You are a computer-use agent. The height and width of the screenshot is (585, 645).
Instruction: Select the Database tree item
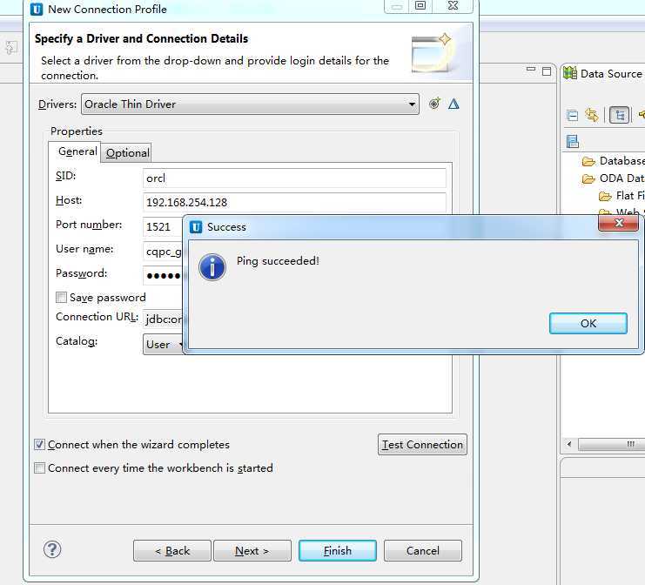pyautogui.click(x=621, y=161)
